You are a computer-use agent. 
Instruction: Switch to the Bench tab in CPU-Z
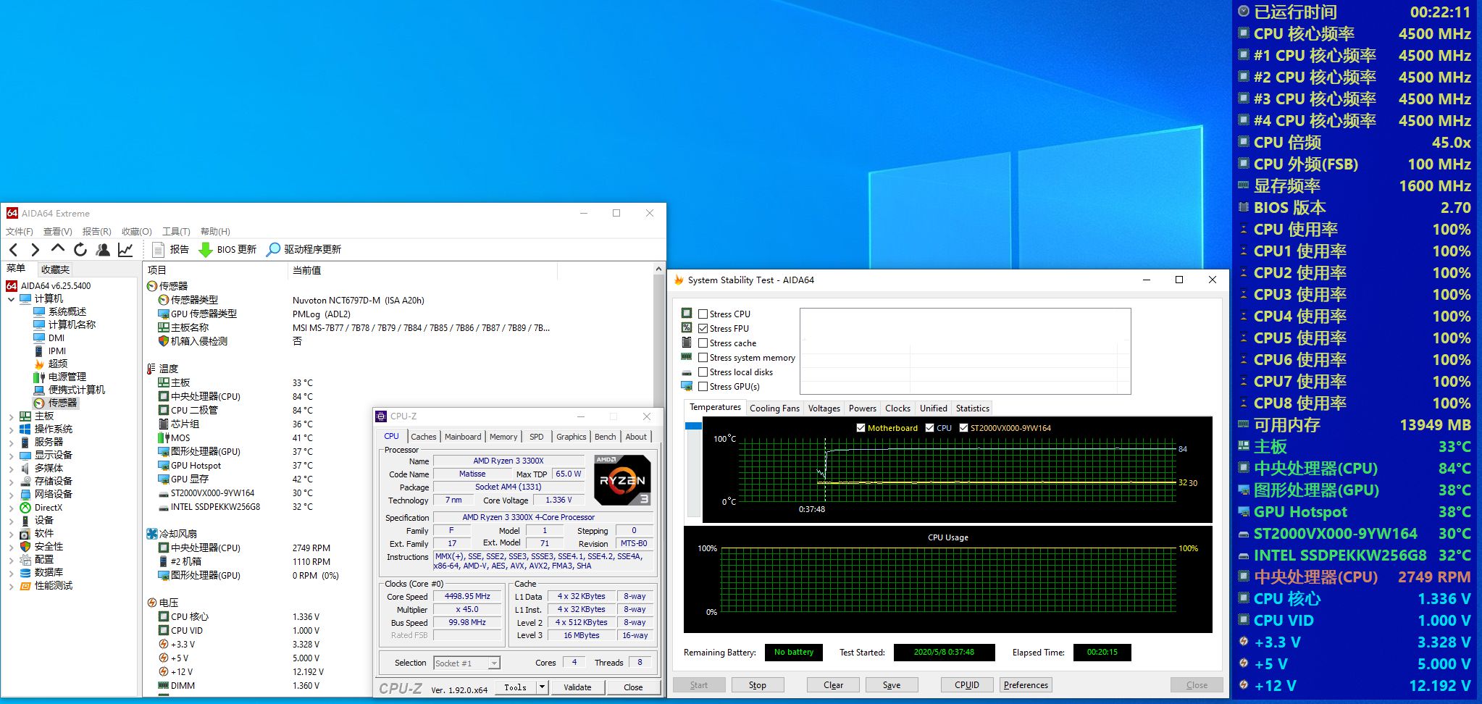(x=605, y=437)
